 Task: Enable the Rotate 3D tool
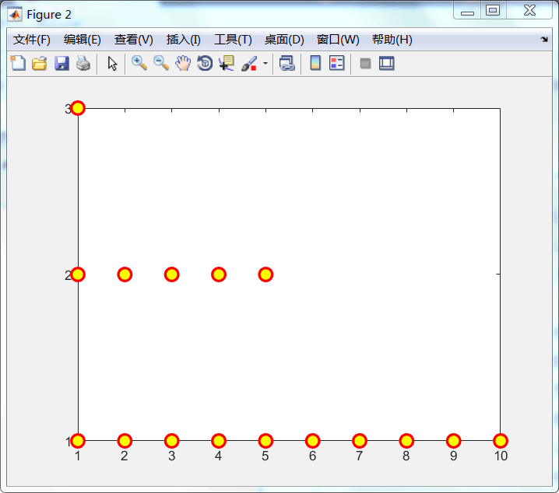205,63
